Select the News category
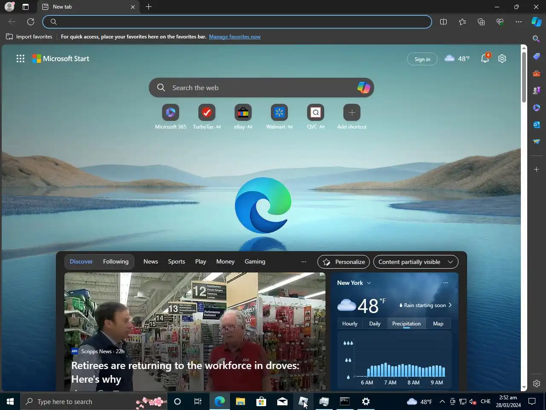This screenshot has width=546, height=410. 151,261
